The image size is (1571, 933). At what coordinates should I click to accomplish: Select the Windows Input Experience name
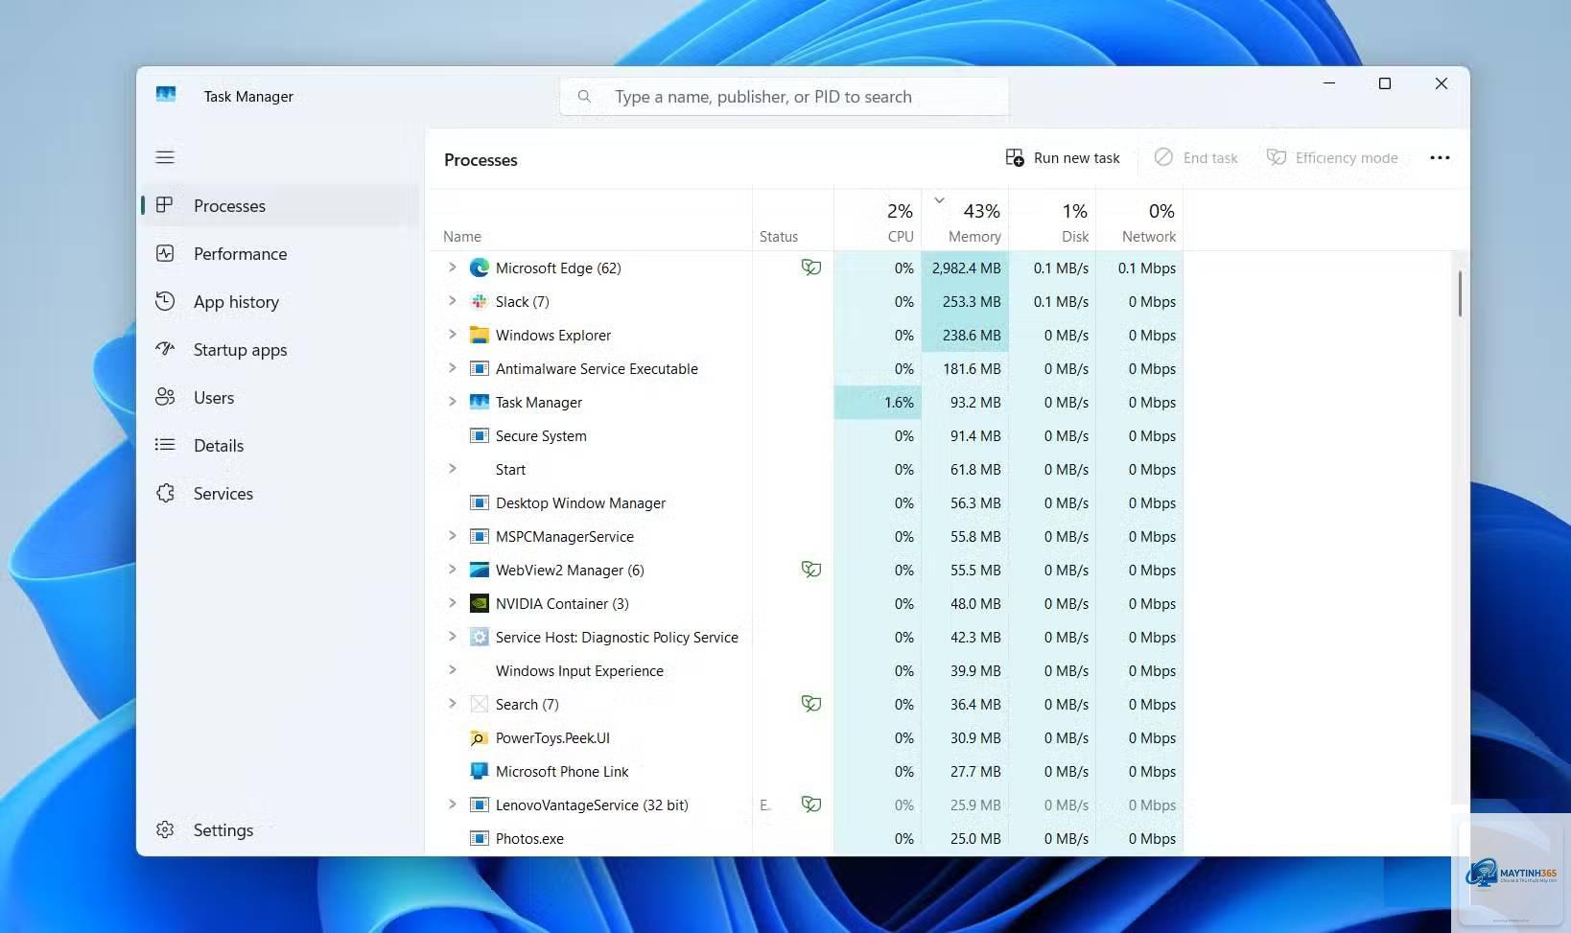[579, 670]
